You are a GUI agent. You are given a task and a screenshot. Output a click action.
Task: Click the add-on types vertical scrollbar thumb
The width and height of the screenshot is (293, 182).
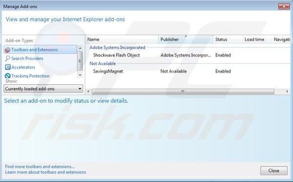[80, 61]
